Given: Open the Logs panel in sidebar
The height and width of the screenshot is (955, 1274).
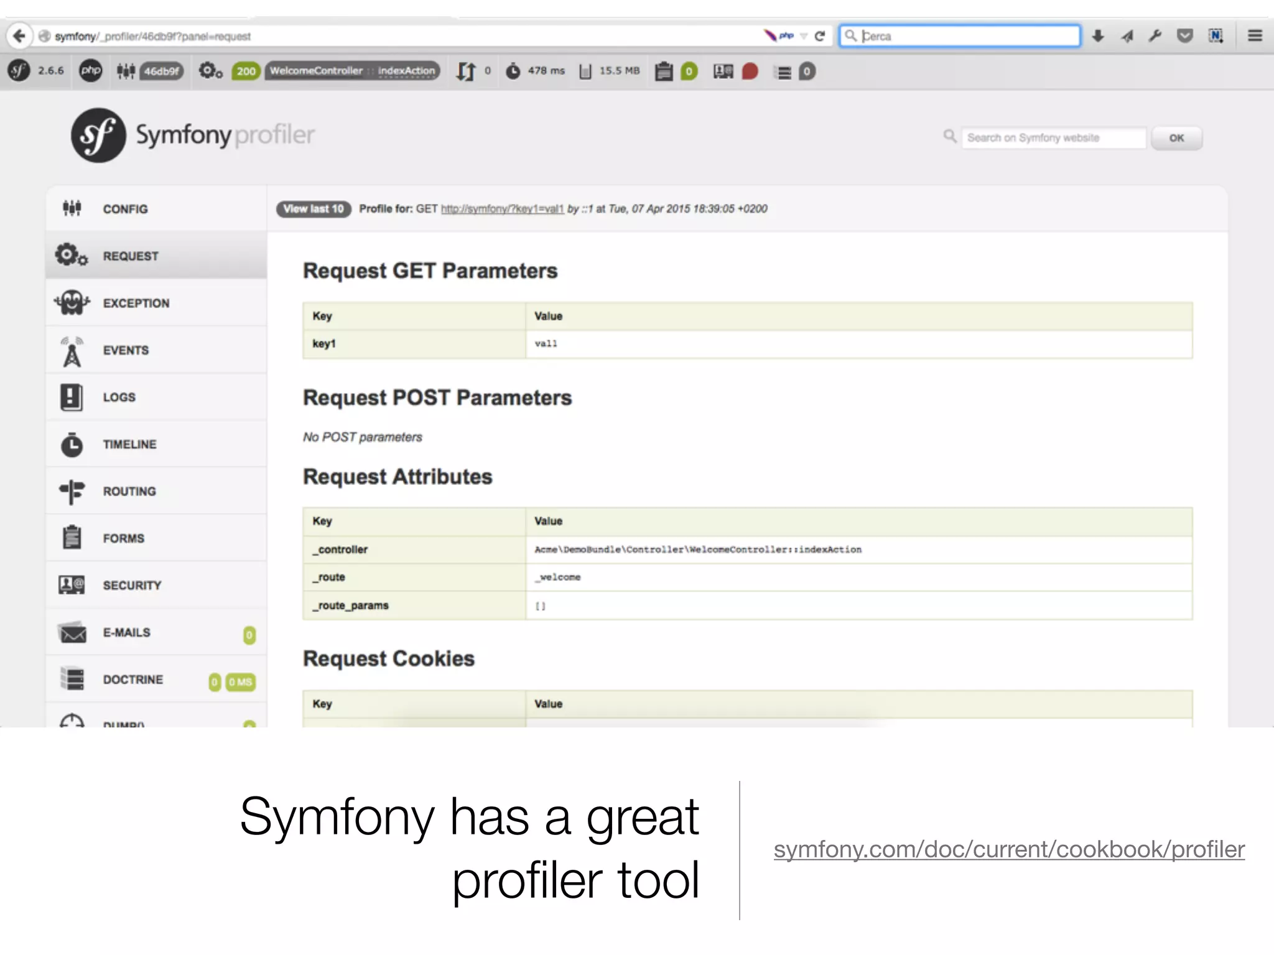Looking at the screenshot, I should click(156, 397).
